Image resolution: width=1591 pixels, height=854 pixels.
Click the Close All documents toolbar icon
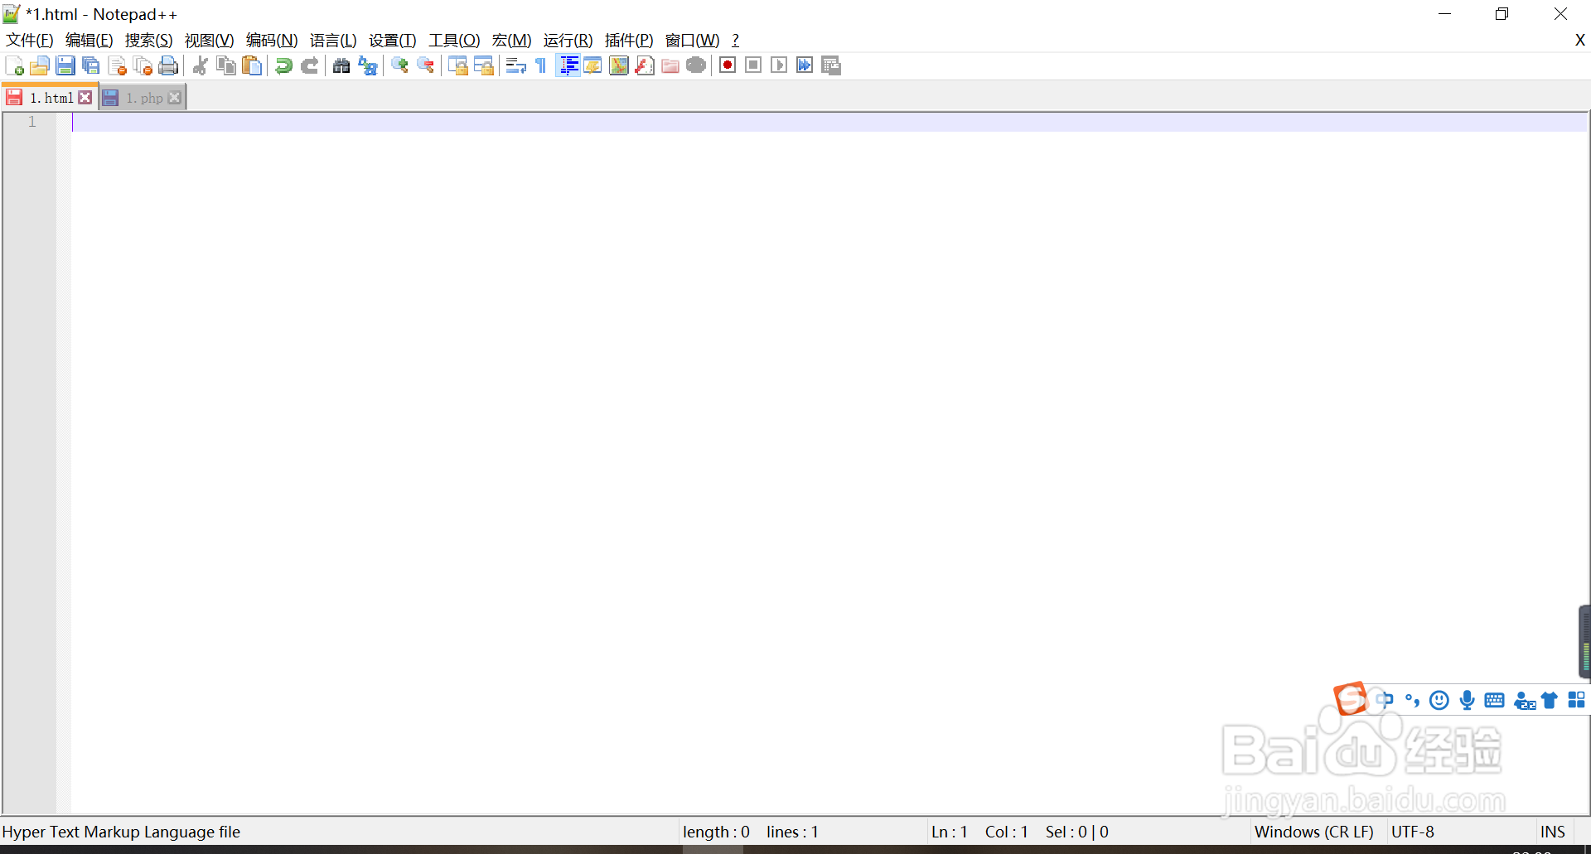click(143, 65)
